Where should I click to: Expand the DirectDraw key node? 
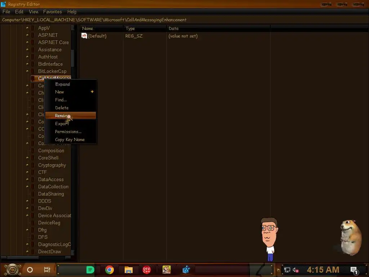pyautogui.click(x=27, y=251)
